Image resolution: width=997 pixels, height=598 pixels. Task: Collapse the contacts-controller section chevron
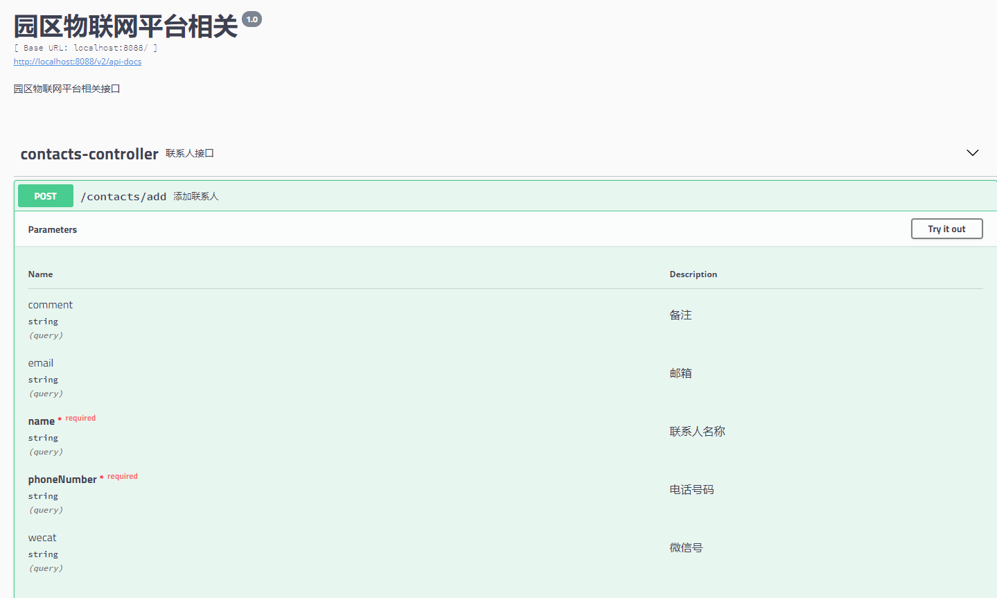pyautogui.click(x=972, y=152)
